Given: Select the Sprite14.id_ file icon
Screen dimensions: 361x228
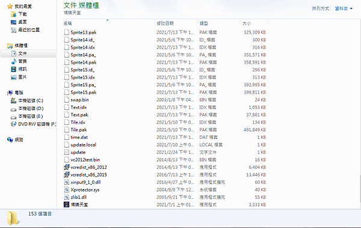Looking at the screenshot, I should 67,40.
